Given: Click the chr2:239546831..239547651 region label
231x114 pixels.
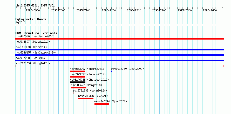Looking at the screenshot, I should [x=35, y=6].
